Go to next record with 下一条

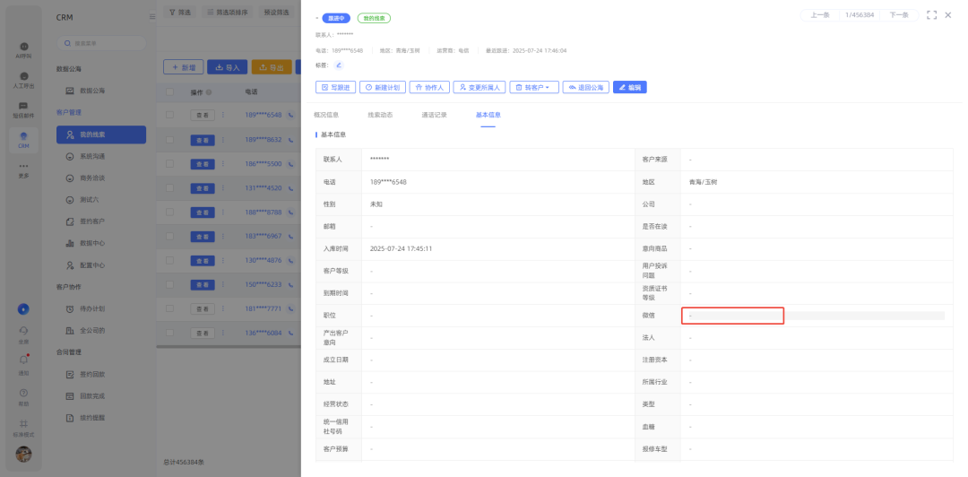[898, 15]
